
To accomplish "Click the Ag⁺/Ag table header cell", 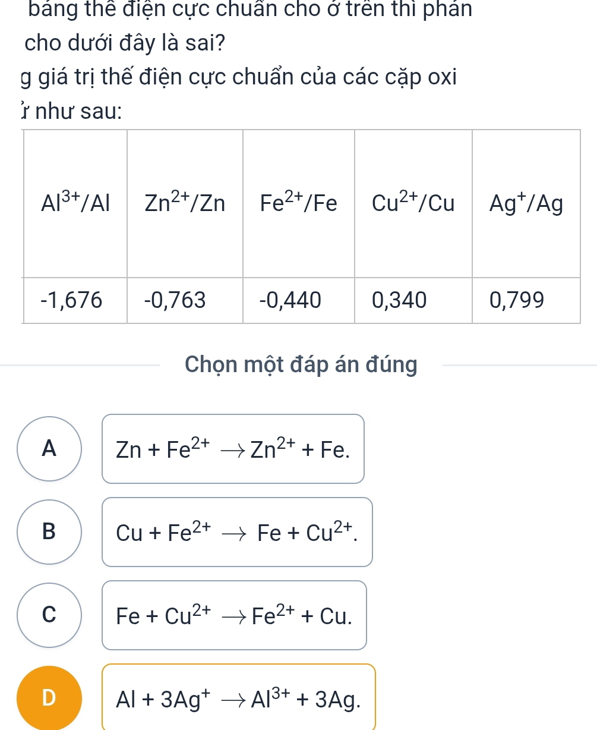I will click(526, 204).
